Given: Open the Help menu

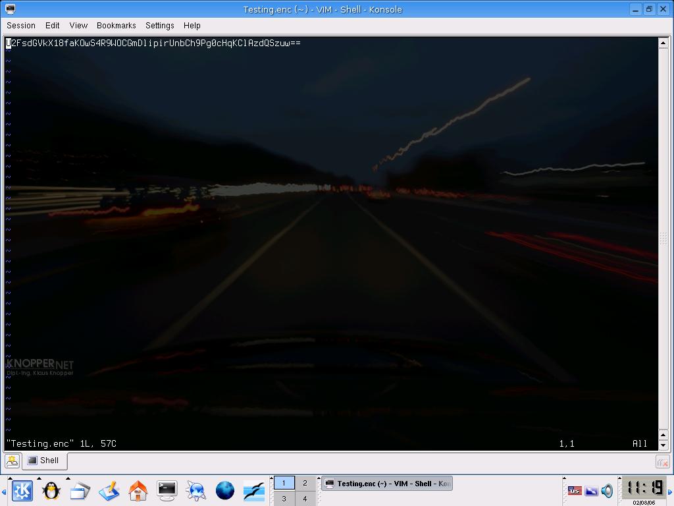Looking at the screenshot, I should [x=192, y=26].
